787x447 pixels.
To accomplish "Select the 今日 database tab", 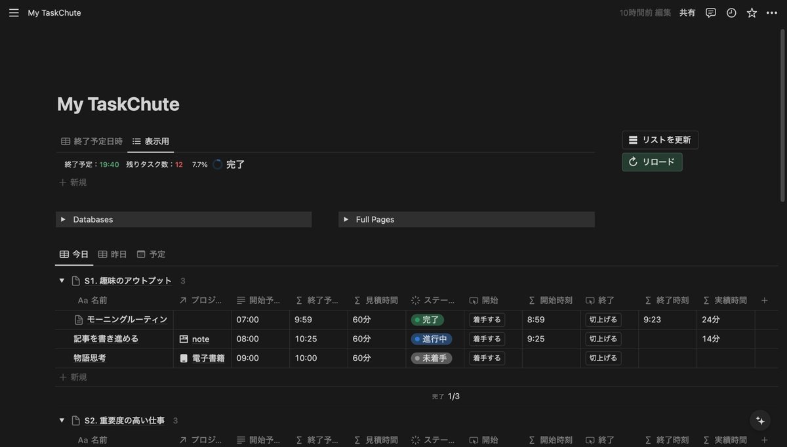I will click(x=74, y=254).
